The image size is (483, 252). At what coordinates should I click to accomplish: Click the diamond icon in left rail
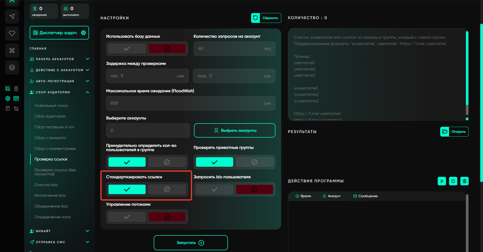pyautogui.click(x=12, y=33)
